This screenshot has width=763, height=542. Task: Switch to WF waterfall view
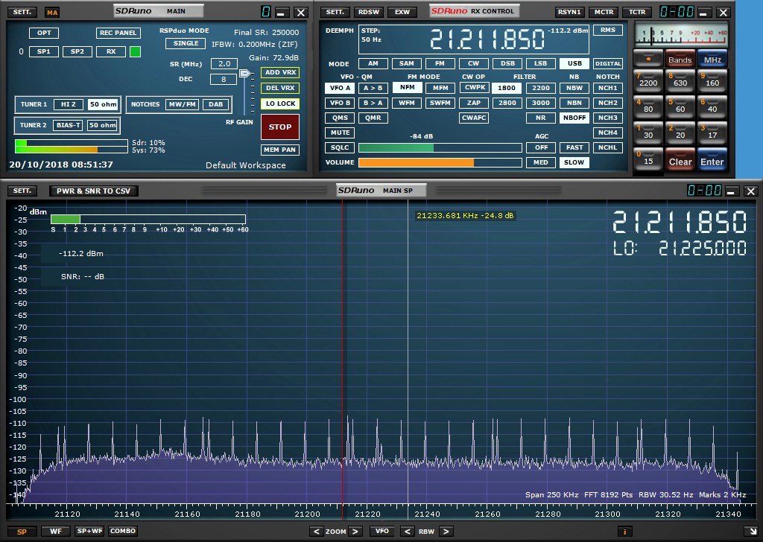point(56,532)
